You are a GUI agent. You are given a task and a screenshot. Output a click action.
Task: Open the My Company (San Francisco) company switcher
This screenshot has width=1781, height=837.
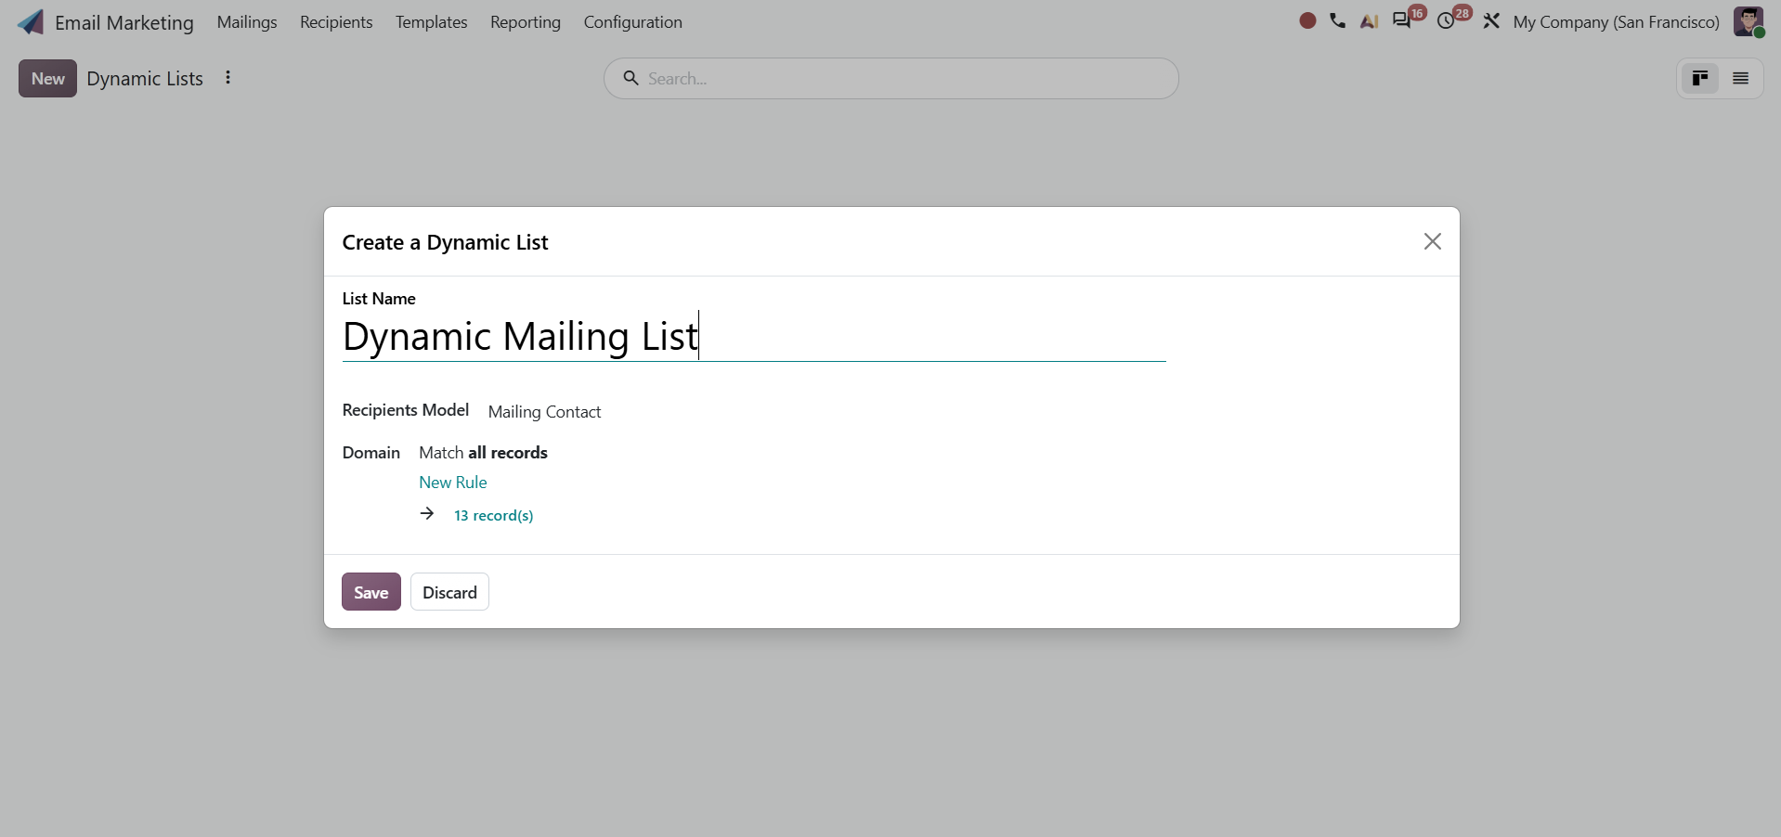click(x=1617, y=22)
